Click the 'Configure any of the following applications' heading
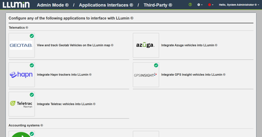 pyautogui.click(x=71, y=18)
